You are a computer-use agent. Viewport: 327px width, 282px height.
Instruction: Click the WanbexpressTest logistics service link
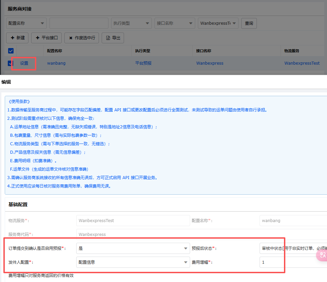coord(302,63)
